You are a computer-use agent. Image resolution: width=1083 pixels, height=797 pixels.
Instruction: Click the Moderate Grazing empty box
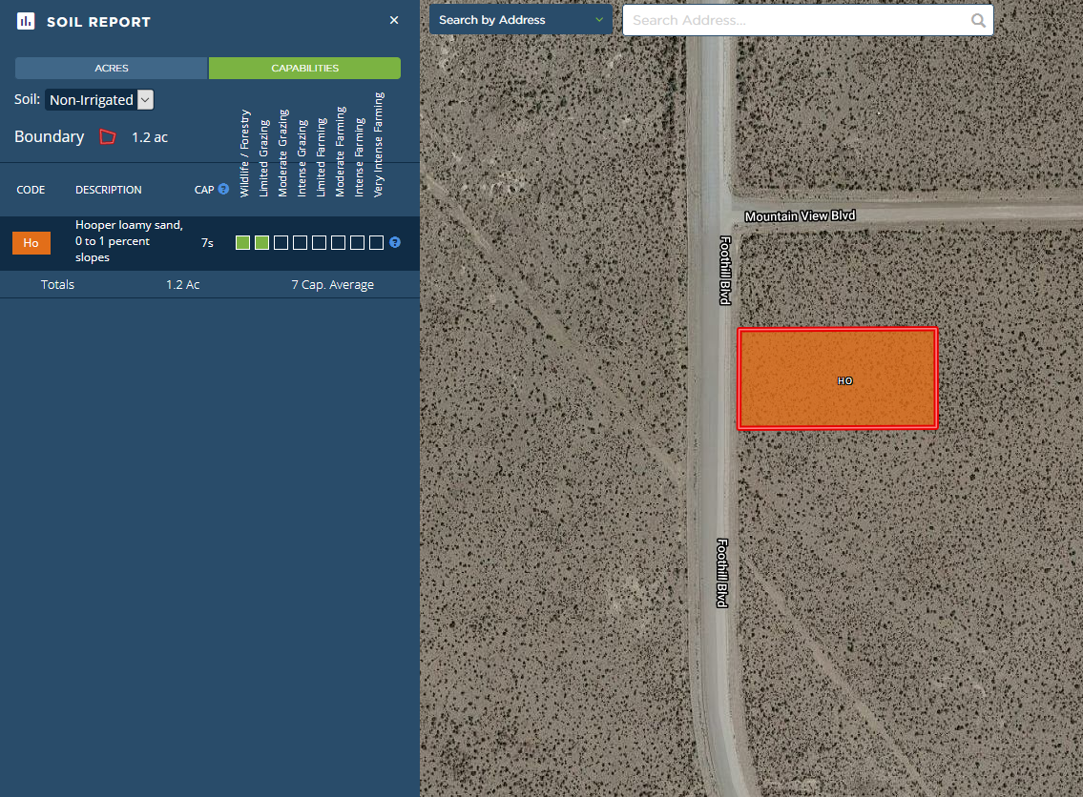click(281, 243)
